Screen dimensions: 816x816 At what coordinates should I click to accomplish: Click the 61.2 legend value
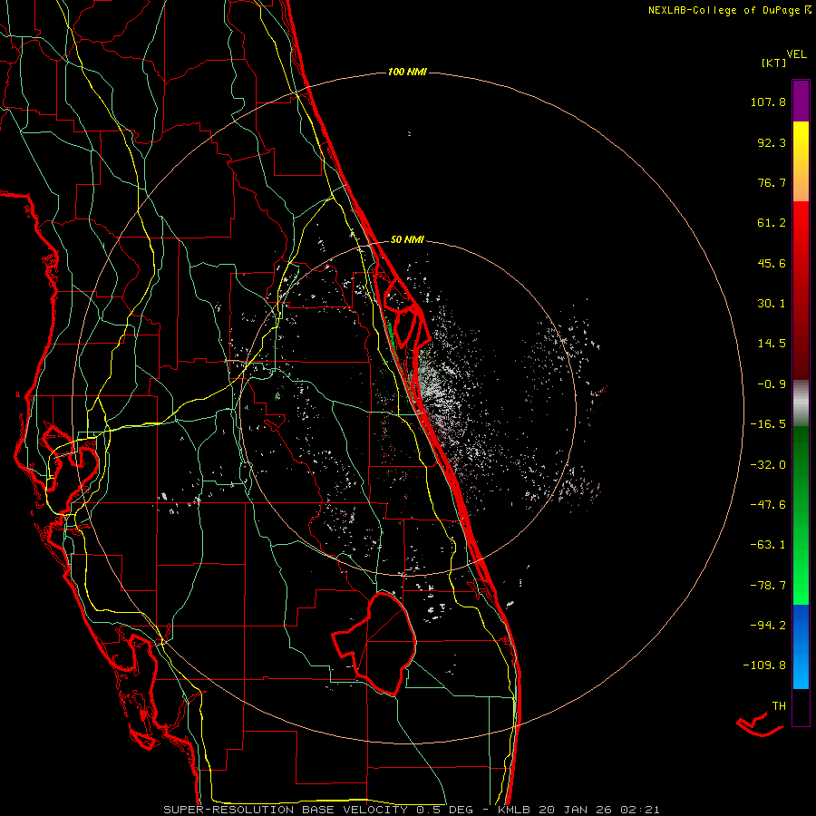click(772, 223)
